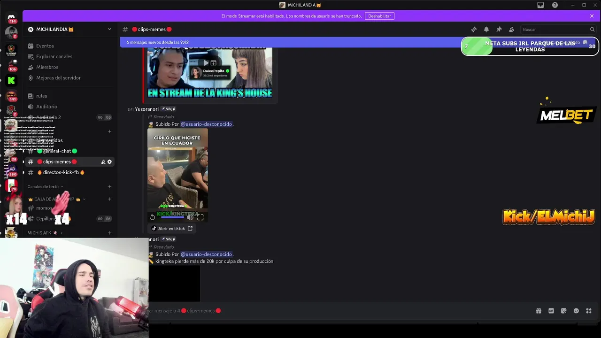Click Deshabilitar to disable Streamer mode
Image resolution: width=601 pixels, height=338 pixels.
click(x=379, y=16)
